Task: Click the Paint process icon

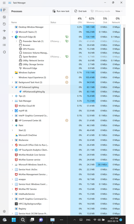Action: pyautogui.click(x=16, y=125)
